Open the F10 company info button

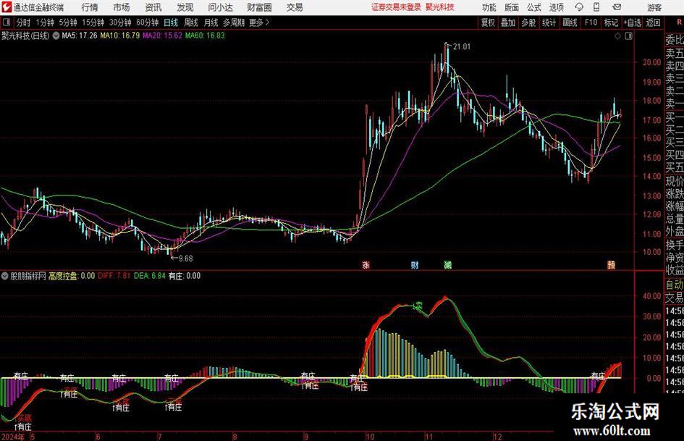click(591, 22)
